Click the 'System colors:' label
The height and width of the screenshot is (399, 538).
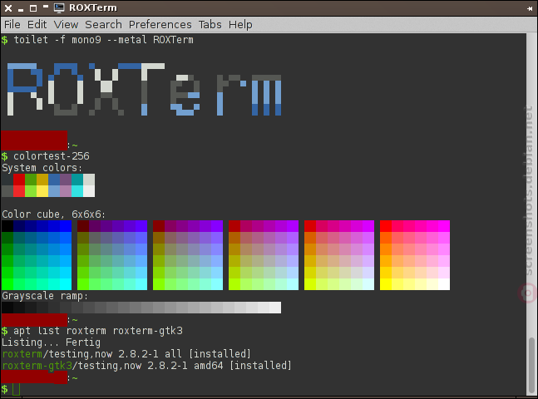(42, 168)
